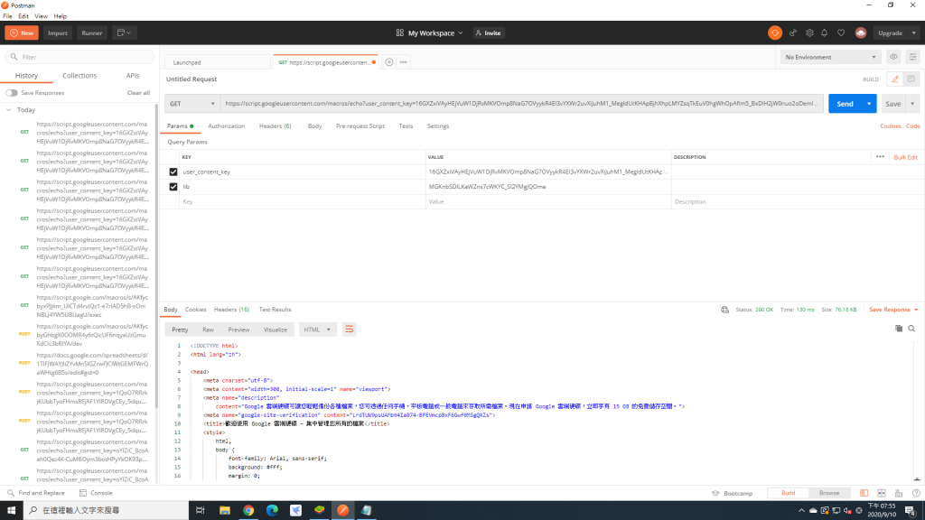Open the View menu
Image resolution: width=925 pixels, height=520 pixels.
click(x=41, y=16)
